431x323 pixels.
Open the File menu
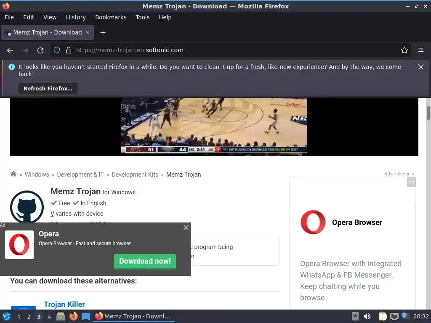pos(9,17)
